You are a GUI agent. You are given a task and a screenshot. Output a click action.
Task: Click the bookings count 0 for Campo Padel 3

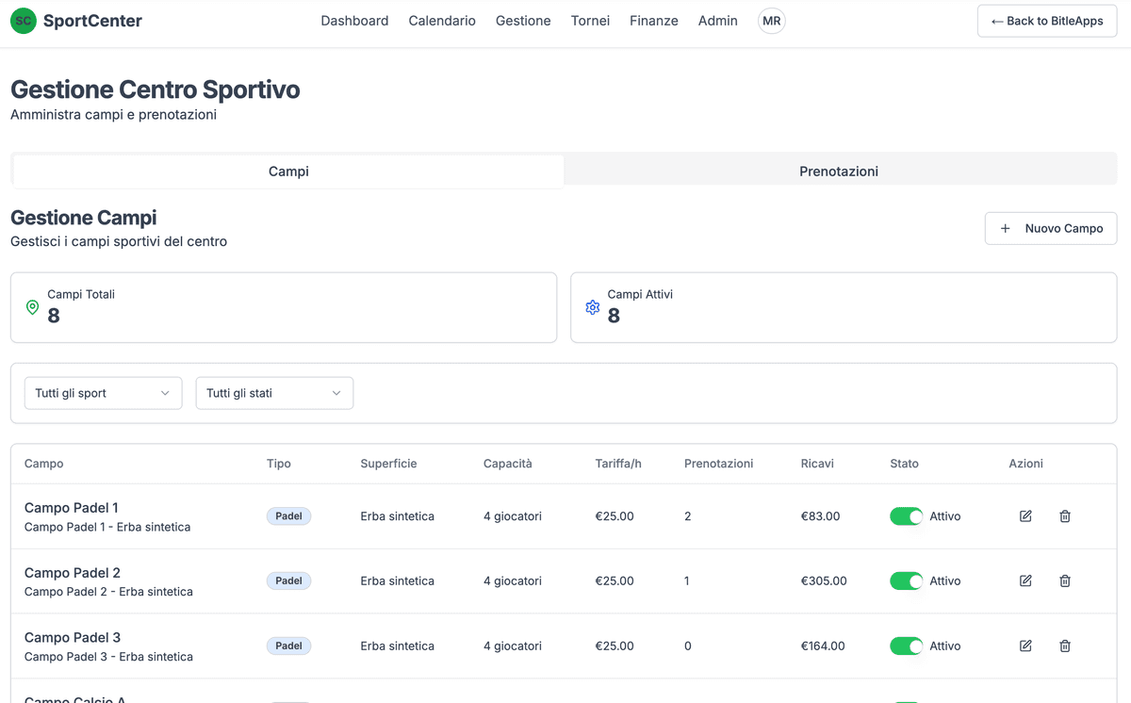click(x=688, y=646)
